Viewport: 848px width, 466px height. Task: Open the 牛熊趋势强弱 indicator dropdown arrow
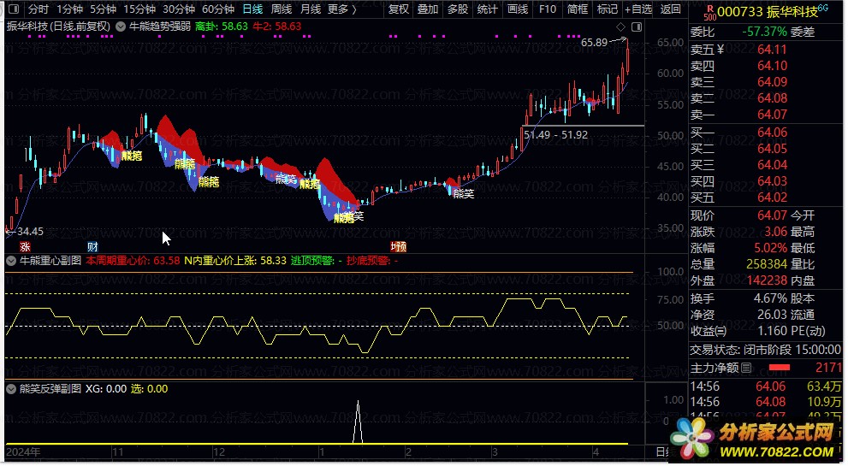(121, 27)
